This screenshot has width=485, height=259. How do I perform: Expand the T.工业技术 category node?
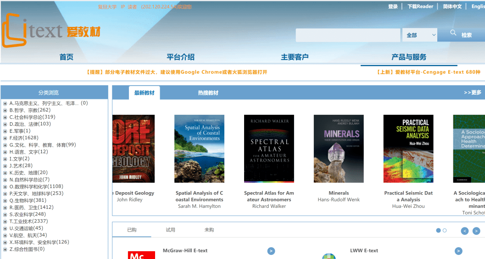coord(5,221)
